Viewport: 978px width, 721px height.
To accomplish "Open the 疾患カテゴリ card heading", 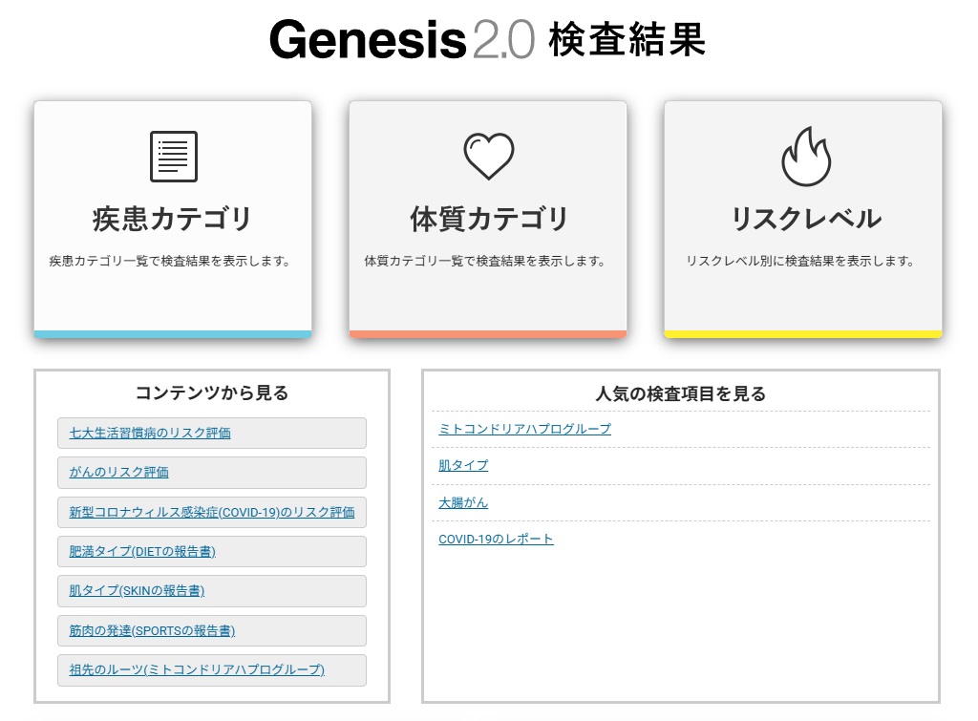I will pos(173,219).
